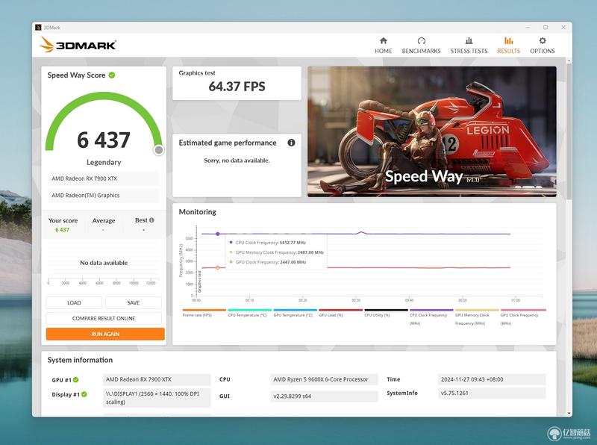Open the Benchmarks gauge icon
Screen dimensions: 597x445
click(421, 41)
